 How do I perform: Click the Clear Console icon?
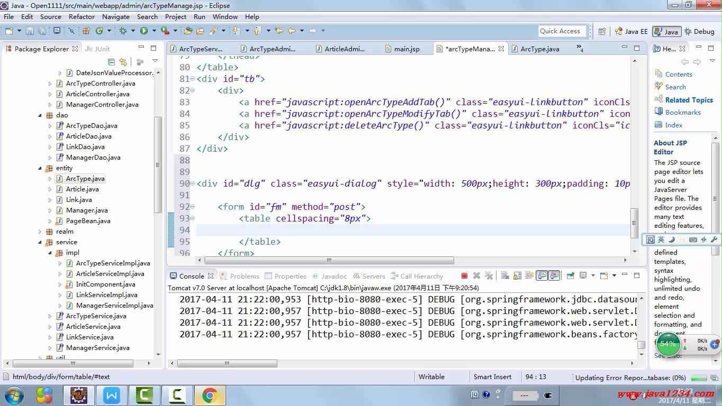(x=505, y=276)
